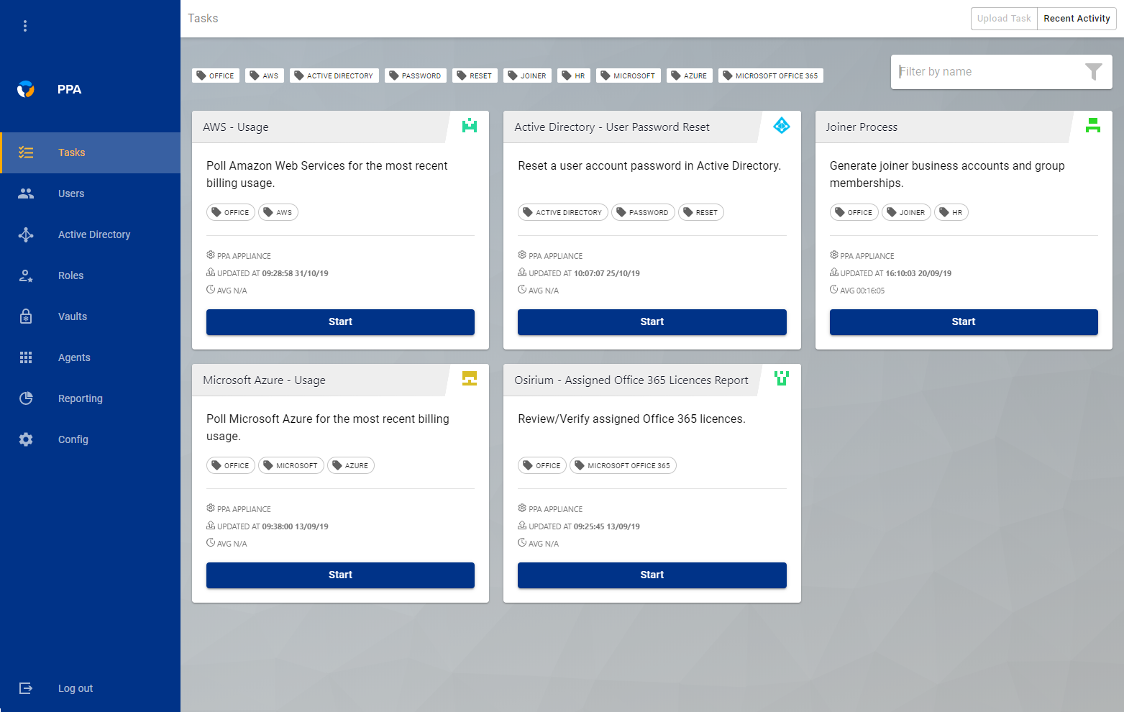The width and height of the screenshot is (1124, 712).
Task: Click OFFICE tag on Osirium card
Action: (542, 465)
